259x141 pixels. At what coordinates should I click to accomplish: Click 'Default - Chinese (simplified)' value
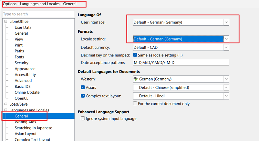(164, 88)
